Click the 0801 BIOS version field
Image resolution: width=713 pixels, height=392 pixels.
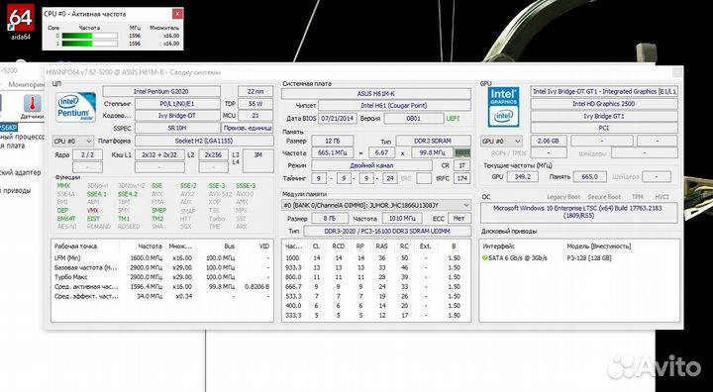(x=413, y=118)
